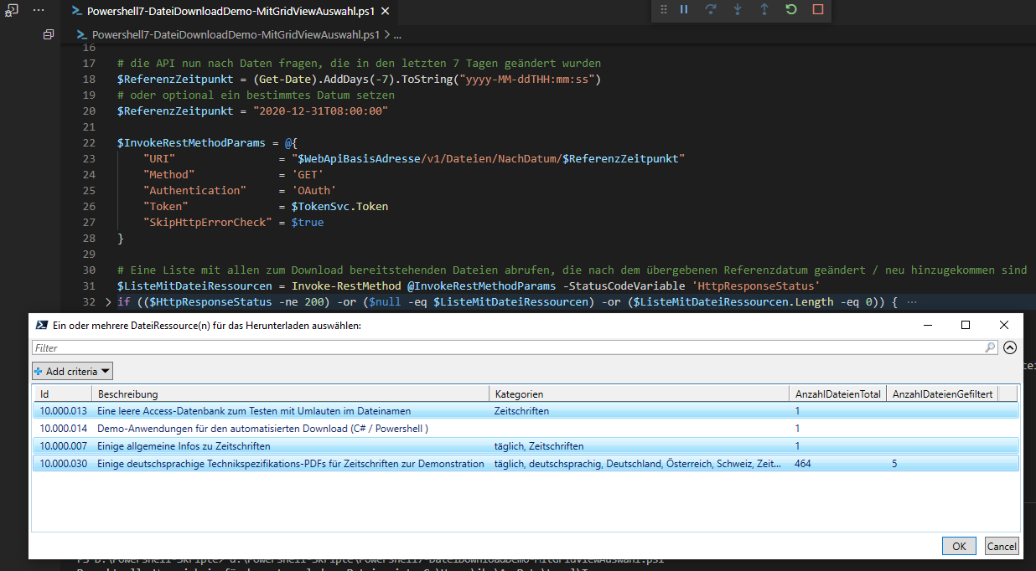Click the run-and-debug icon in the top-left corner
1036x571 pixels.
pyautogui.click(x=11, y=10)
